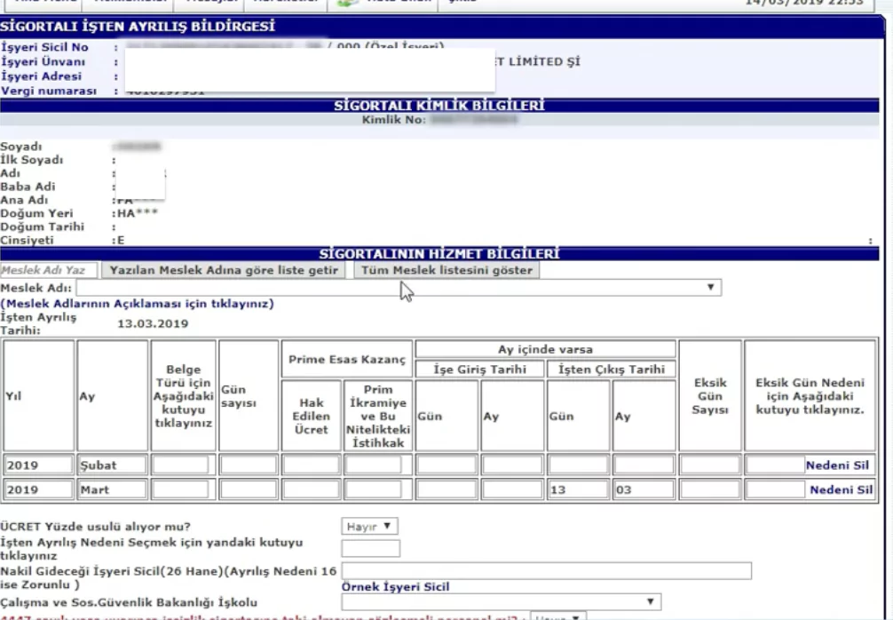
Task: Click the Belge Türü box in Şubat row
Action: (x=180, y=465)
